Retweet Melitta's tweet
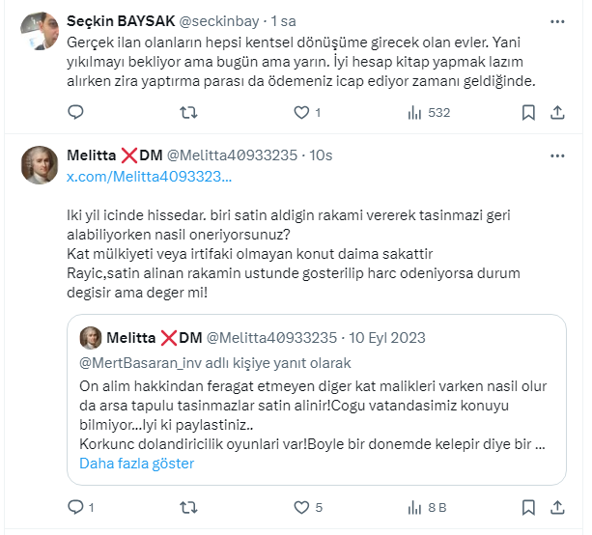 [190, 506]
